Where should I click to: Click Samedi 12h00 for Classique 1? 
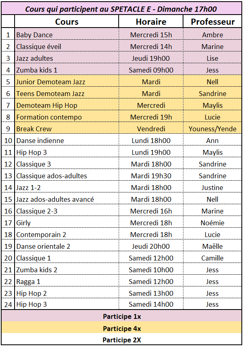tap(151, 258)
